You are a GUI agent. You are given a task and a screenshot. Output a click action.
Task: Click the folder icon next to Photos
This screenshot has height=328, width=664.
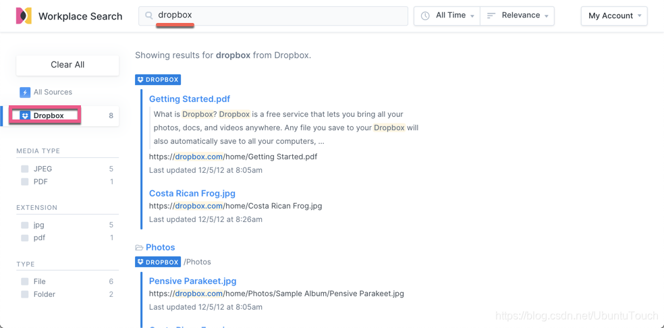tap(139, 248)
